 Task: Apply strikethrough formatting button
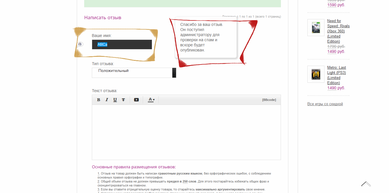click(x=123, y=100)
